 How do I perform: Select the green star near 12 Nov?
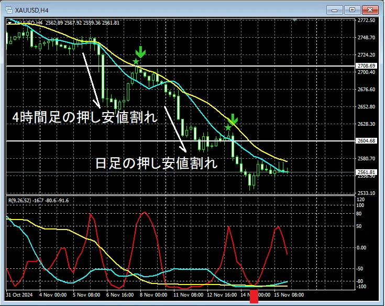point(228,127)
